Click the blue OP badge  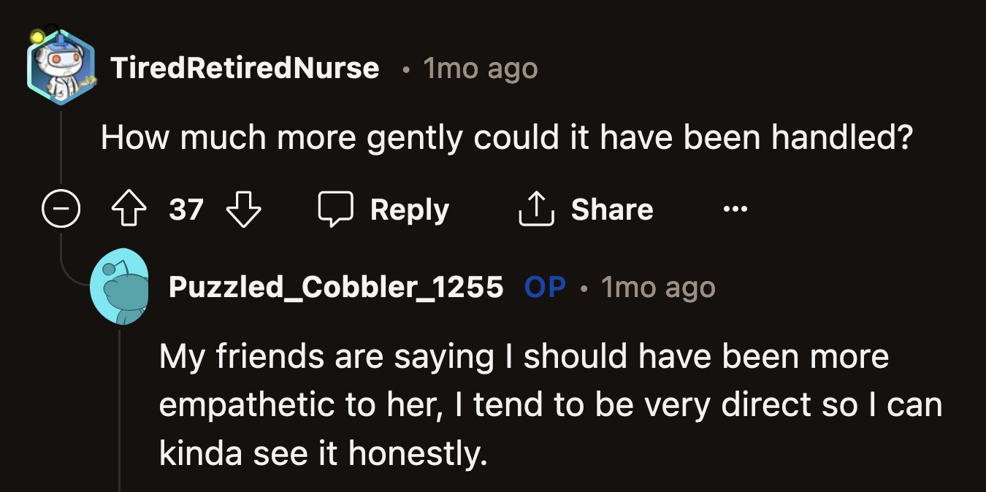coord(544,287)
